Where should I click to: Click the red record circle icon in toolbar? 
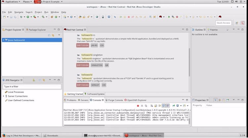point(177,17)
